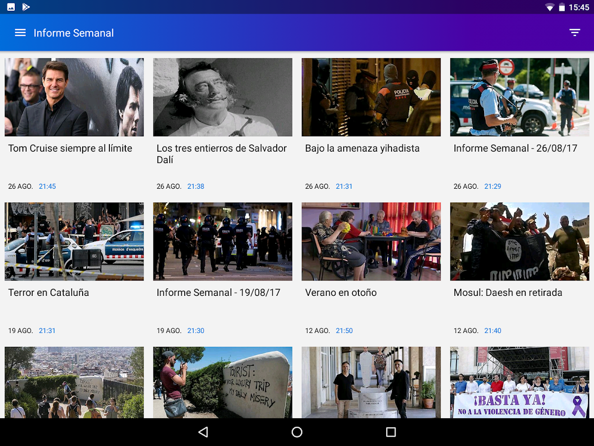This screenshot has width=594, height=446.
Task: Tap the Wi-Fi status icon
Action: [x=549, y=7]
